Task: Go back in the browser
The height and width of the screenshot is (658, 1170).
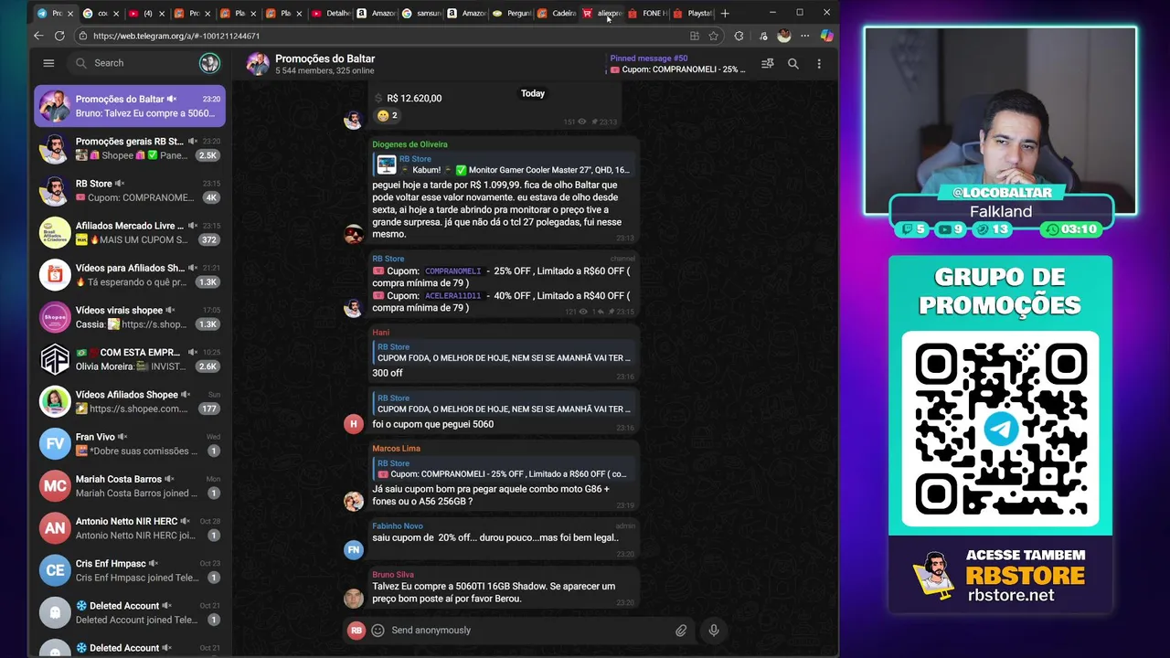Action: coord(38,36)
